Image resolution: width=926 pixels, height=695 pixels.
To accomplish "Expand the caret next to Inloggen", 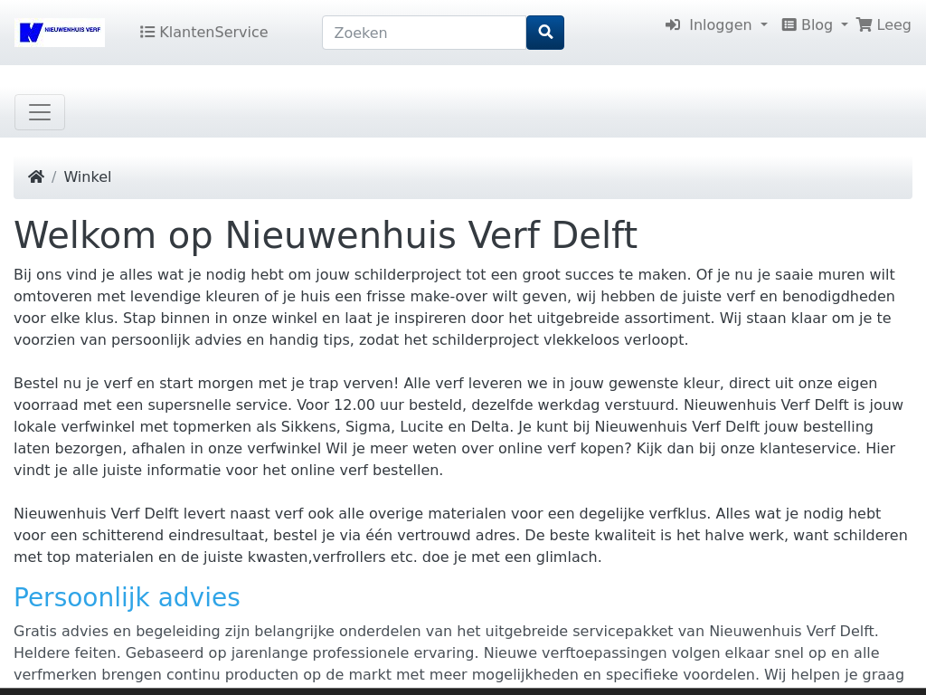I will point(764,26).
